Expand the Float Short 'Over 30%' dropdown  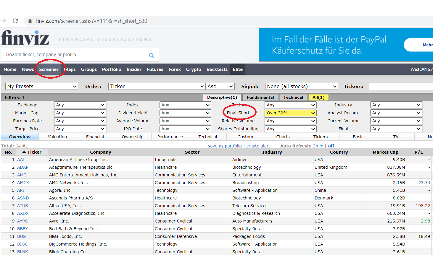click(x=290, y=113)
